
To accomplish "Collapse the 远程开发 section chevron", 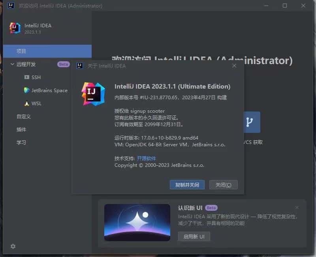I will click(12, 64).
